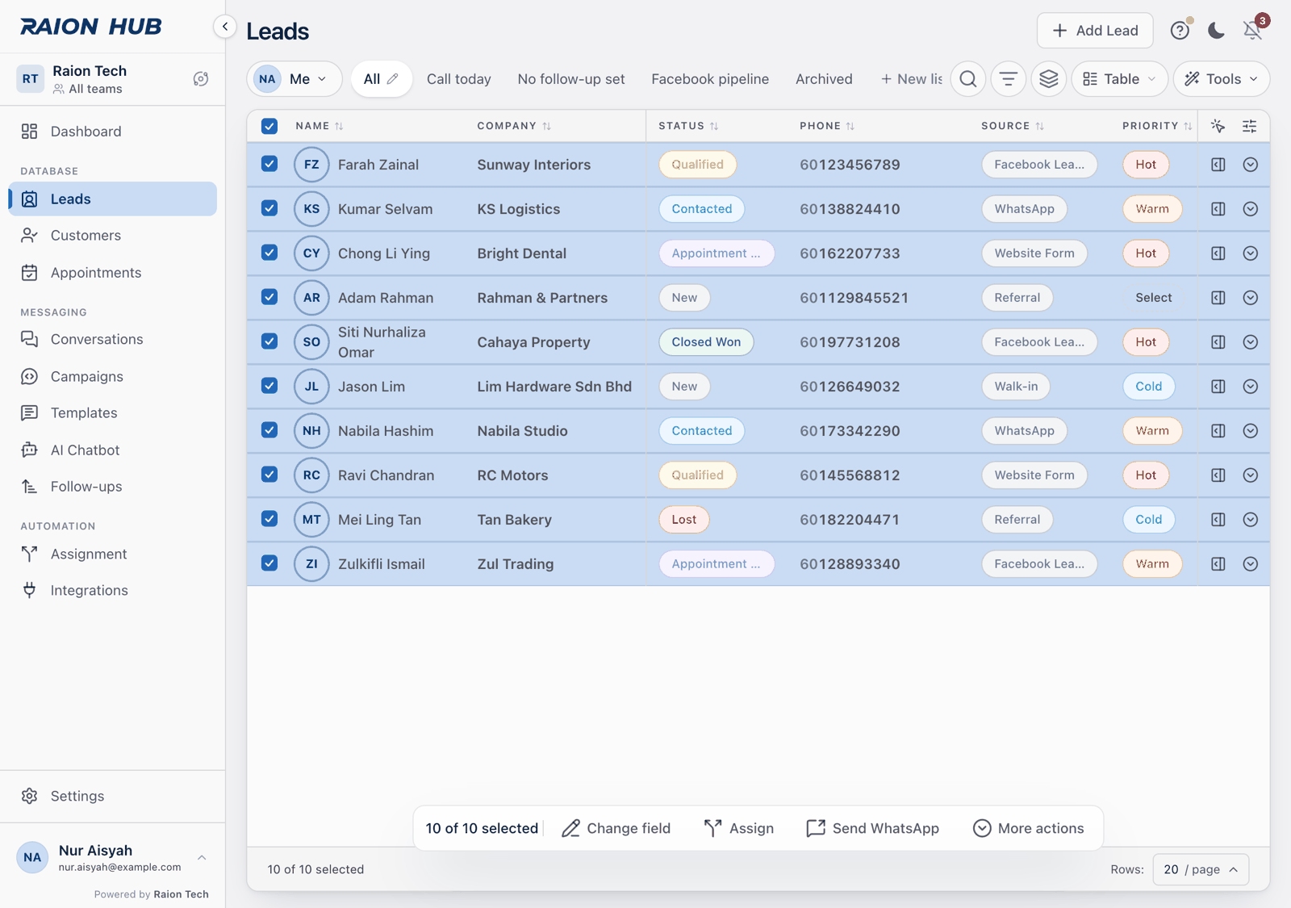This screenshot has width=1291, height=908.
Task: Open Select priority dropdown for Adam Rahman
Action: click(x=1153, y=298)
